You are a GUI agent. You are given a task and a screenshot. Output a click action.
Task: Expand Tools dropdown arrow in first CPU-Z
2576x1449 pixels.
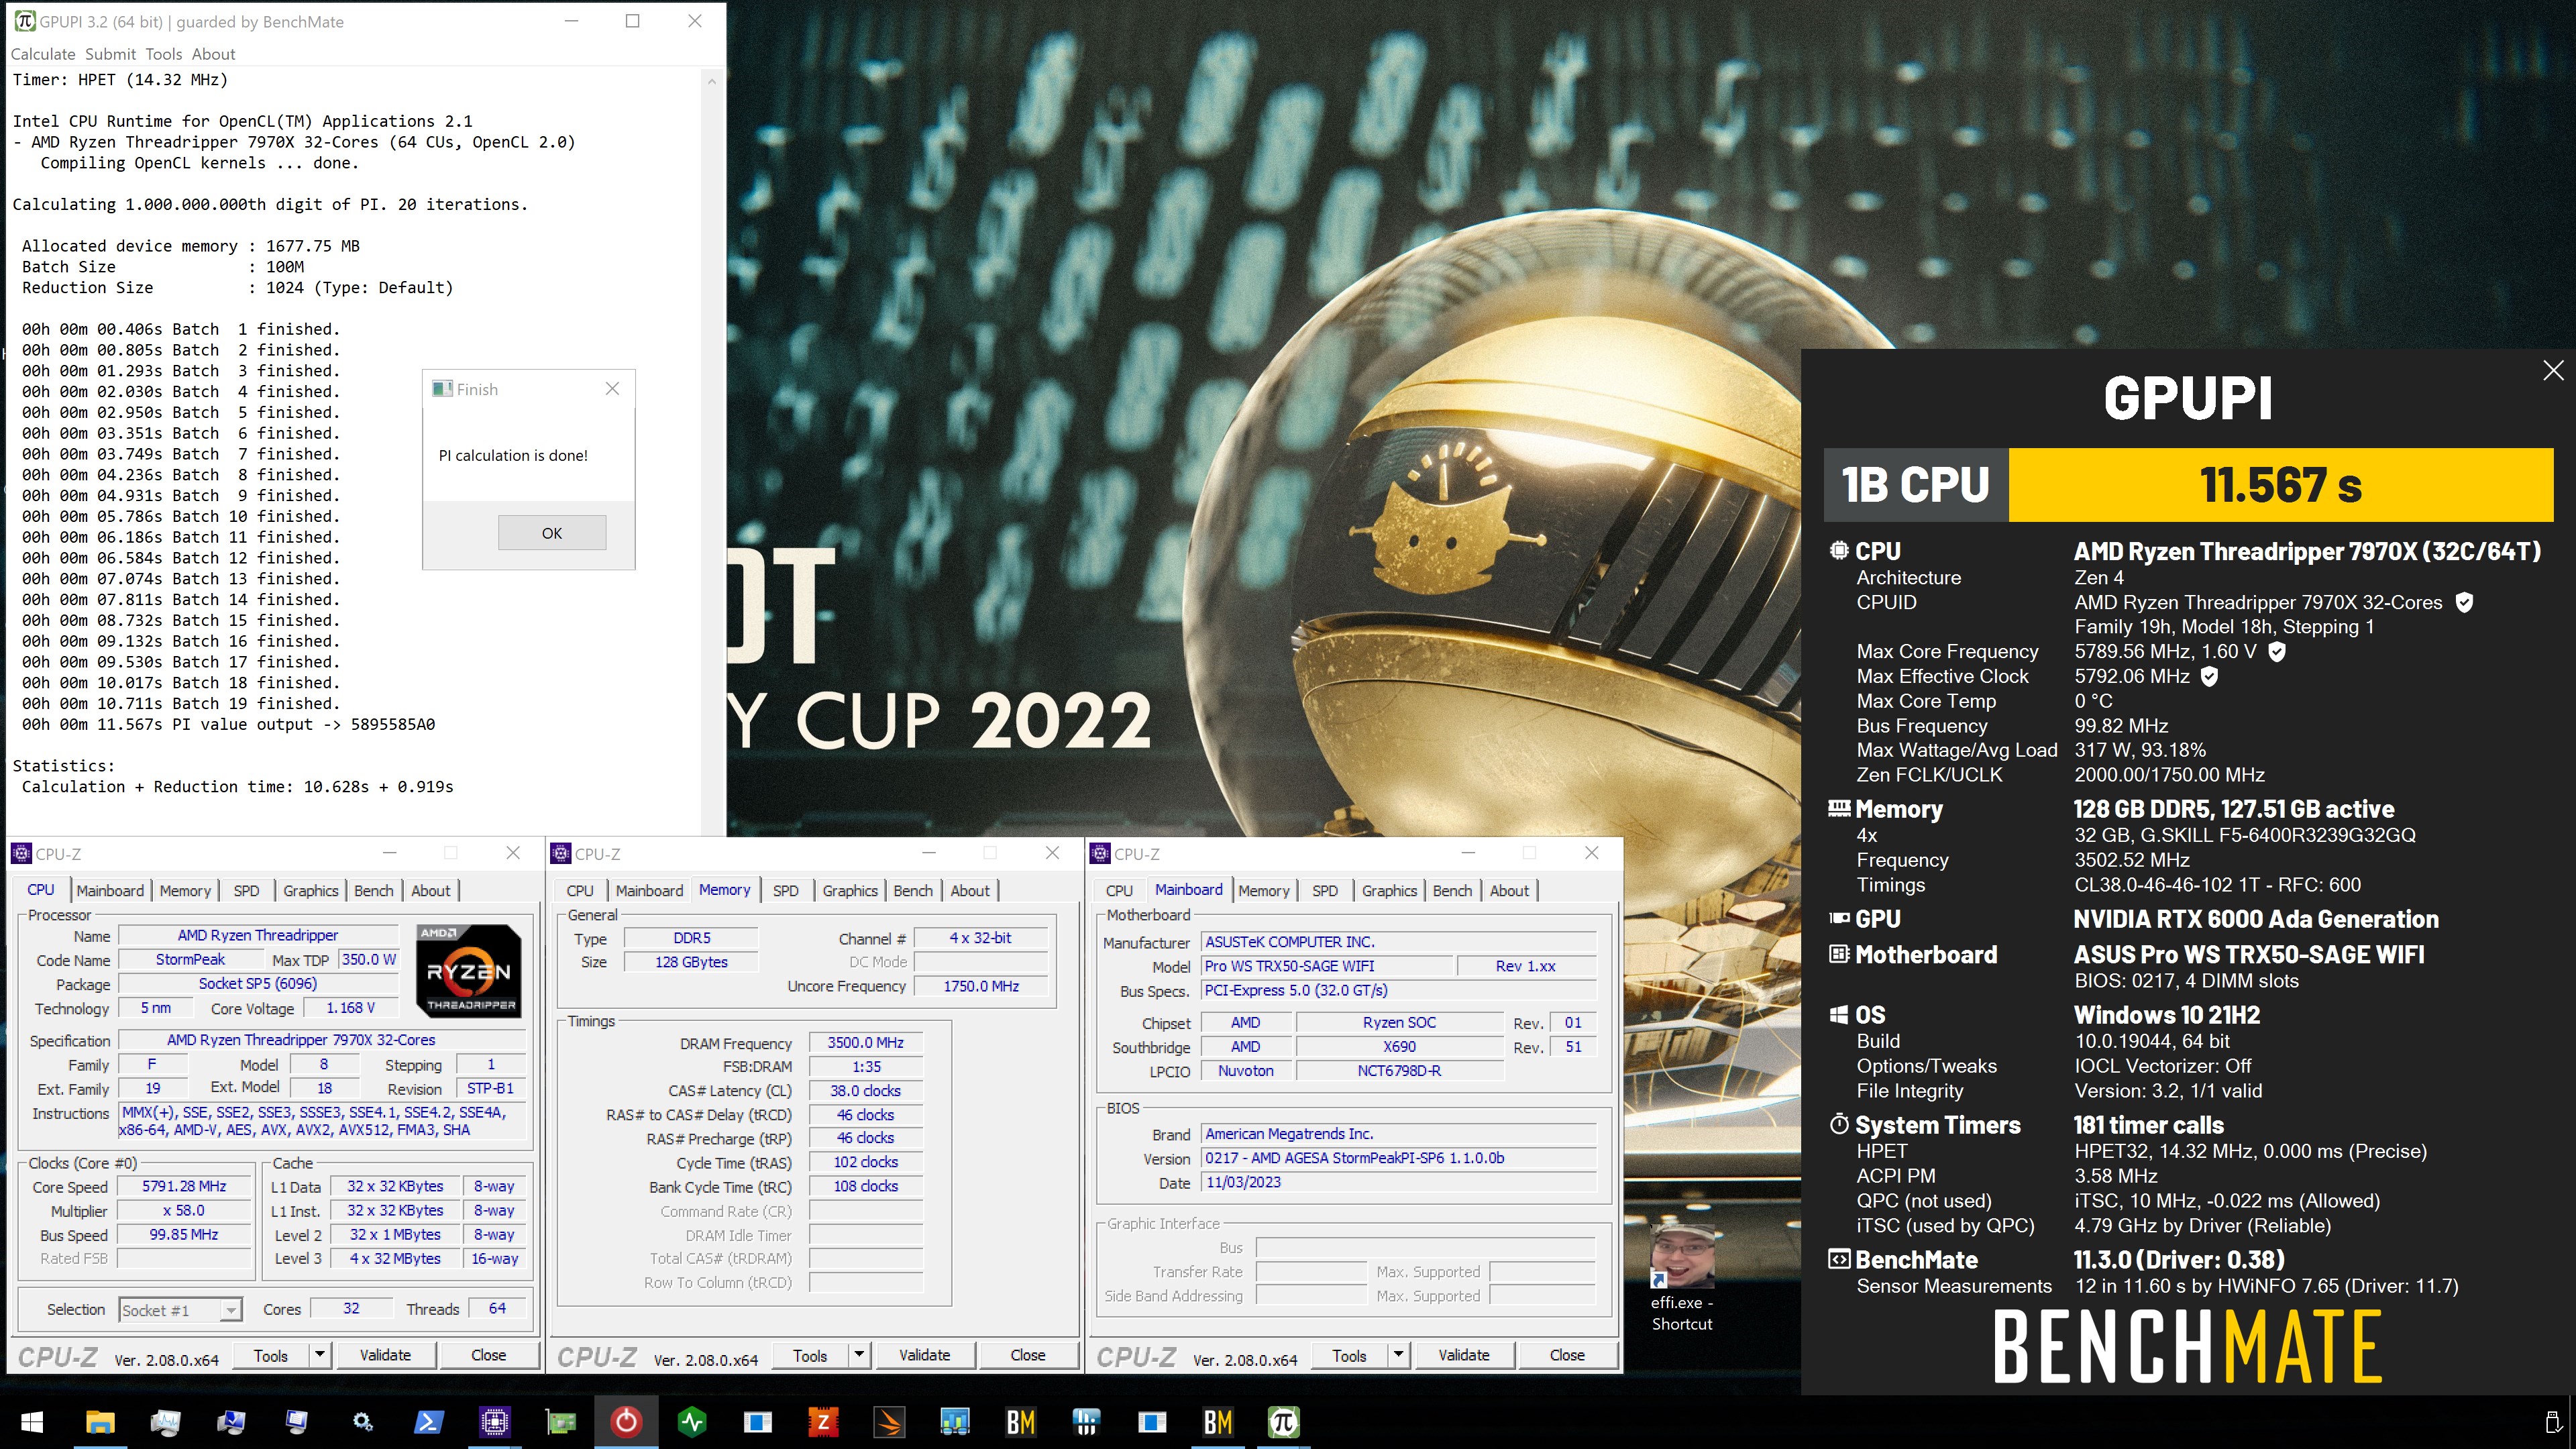(320, 1355)
